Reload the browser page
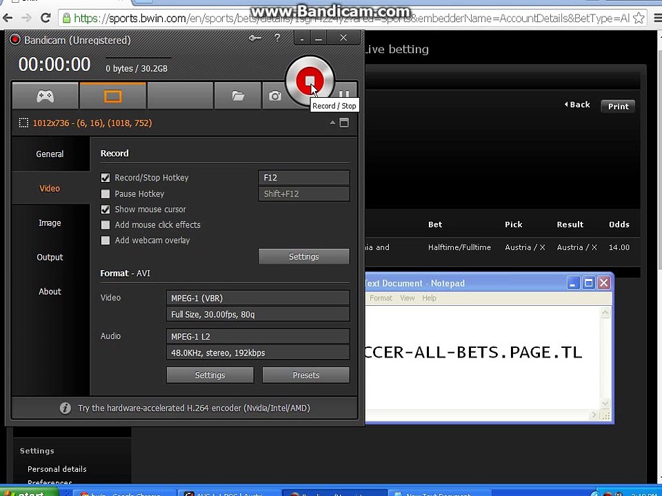This screenshot has height=496, width=662. (x=46, y=18)
